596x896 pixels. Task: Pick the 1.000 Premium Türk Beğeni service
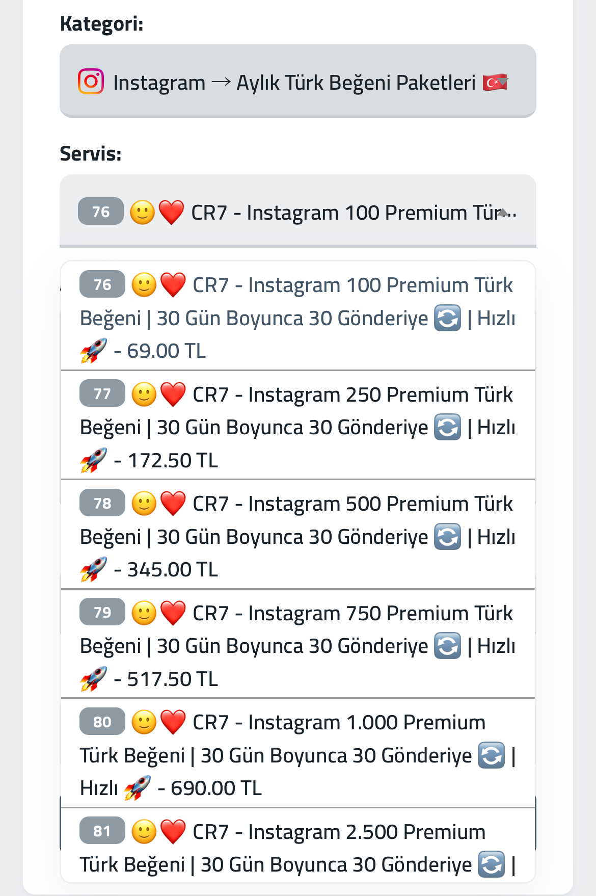[298, 753]
